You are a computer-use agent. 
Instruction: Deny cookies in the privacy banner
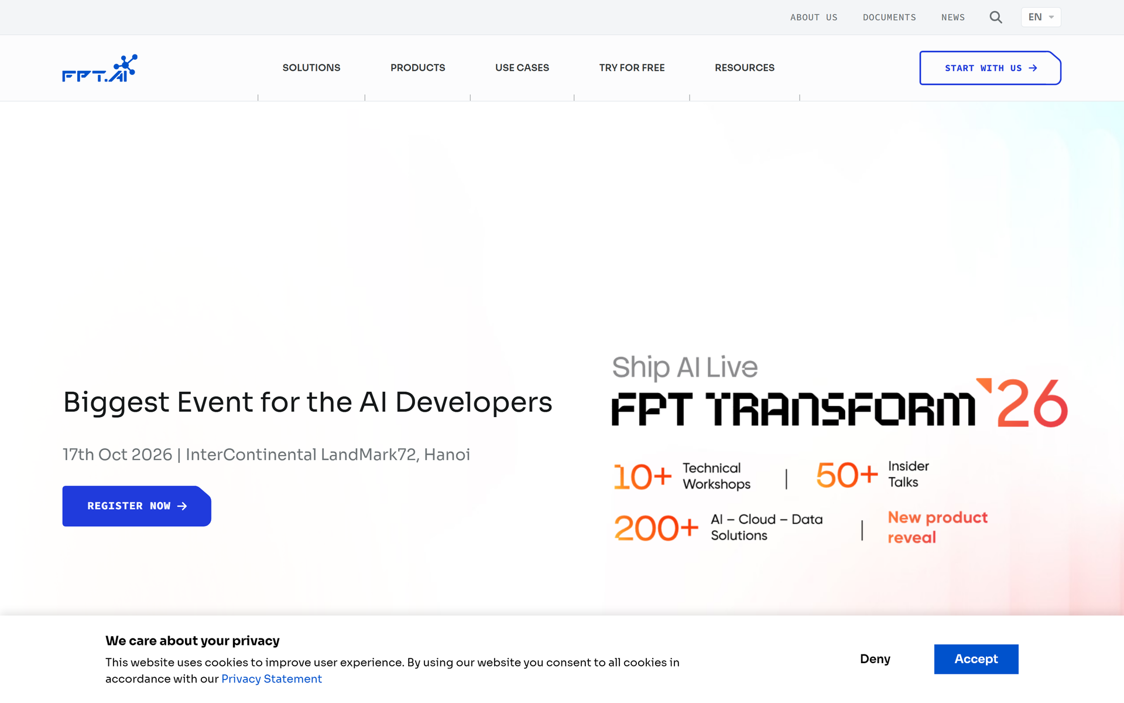coord(875,659)
